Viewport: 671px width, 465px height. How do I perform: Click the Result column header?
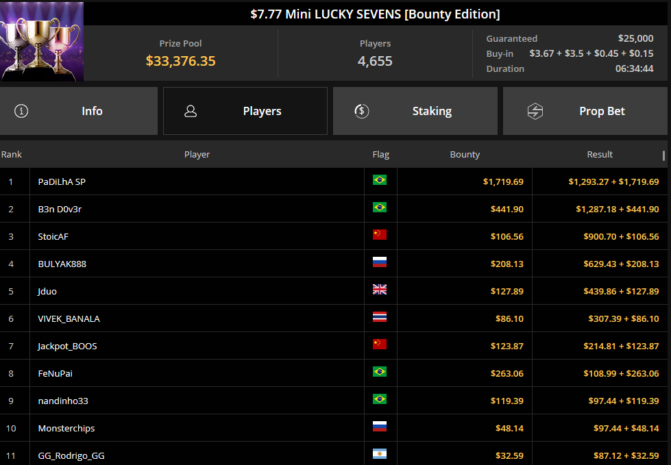click(600, 154)
